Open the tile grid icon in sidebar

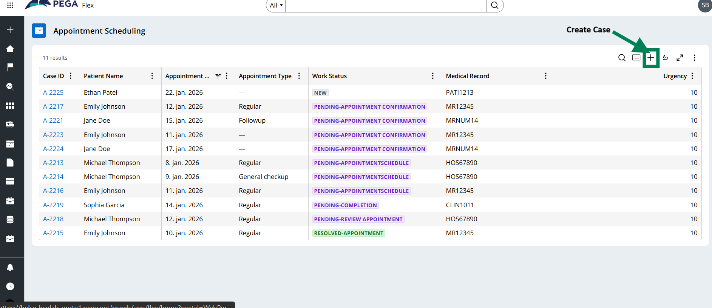10,106
